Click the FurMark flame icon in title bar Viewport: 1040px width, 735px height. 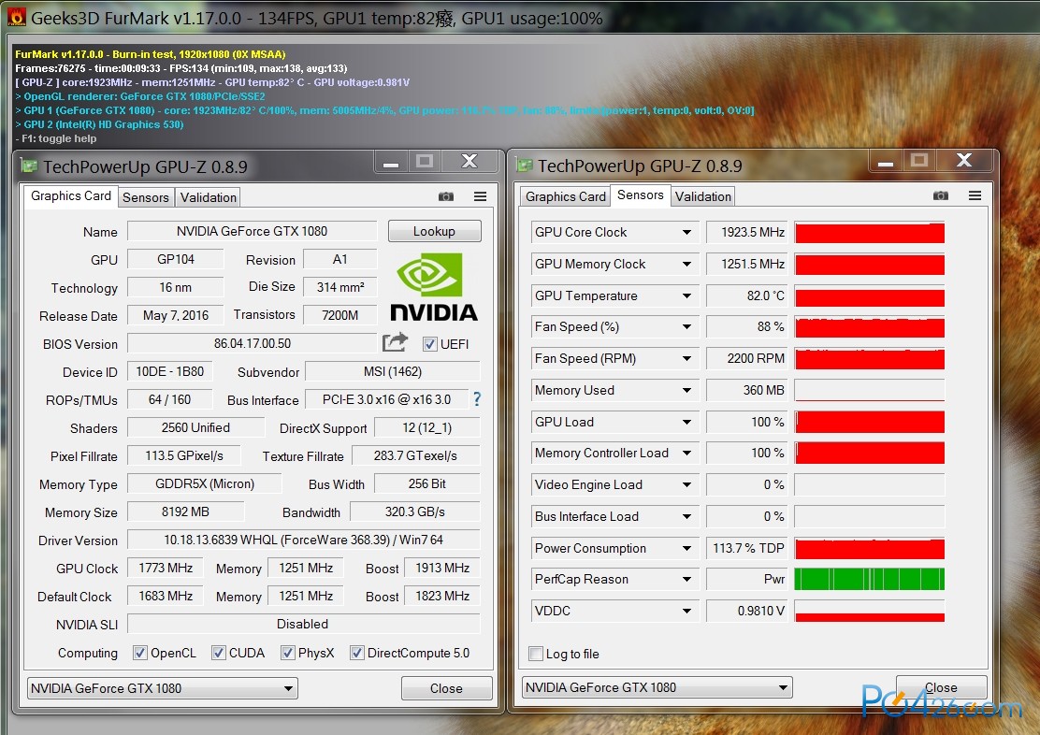tap(17, 17)
